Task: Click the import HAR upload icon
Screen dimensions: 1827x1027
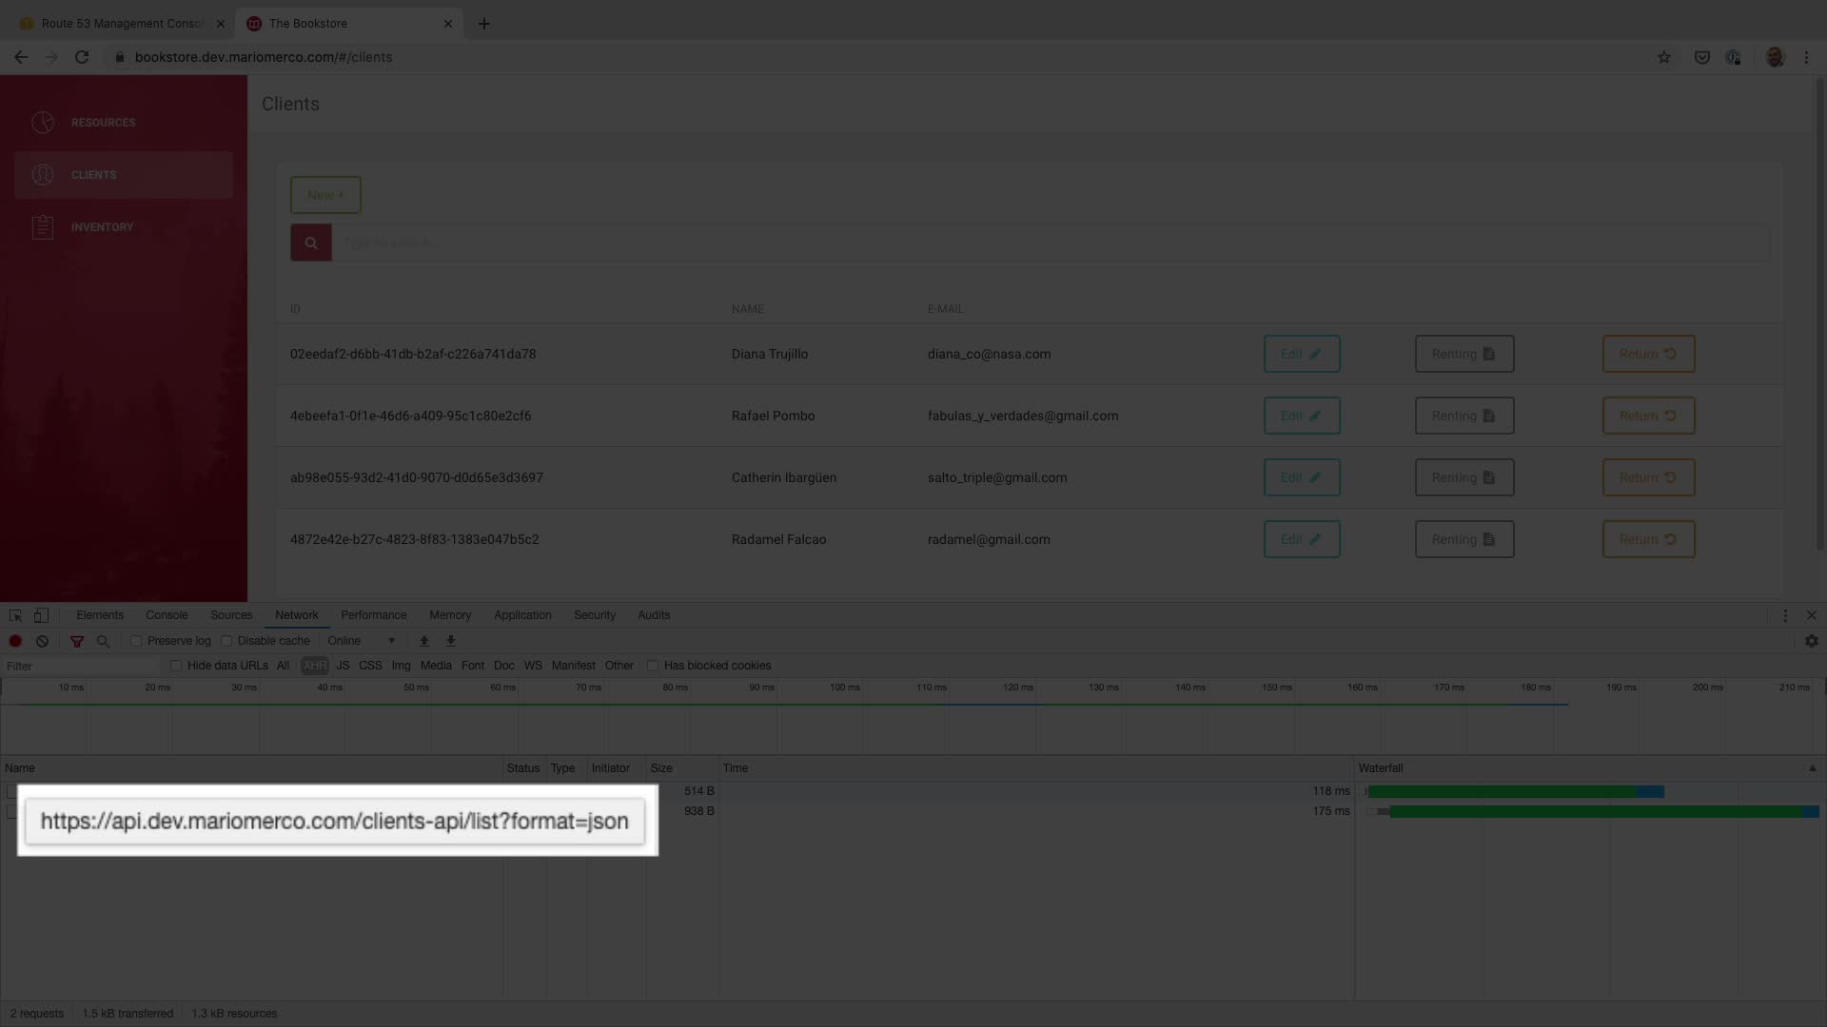Action: [424, 641]
